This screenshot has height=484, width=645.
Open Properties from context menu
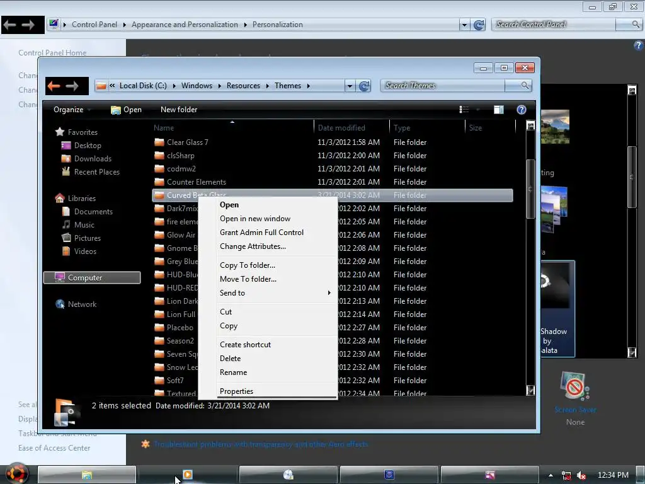[x=237, y=391]
